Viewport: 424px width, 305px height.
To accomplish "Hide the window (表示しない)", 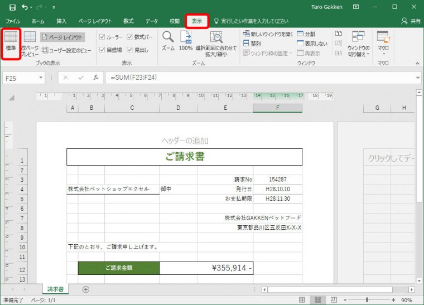I will tap(312, 43).
